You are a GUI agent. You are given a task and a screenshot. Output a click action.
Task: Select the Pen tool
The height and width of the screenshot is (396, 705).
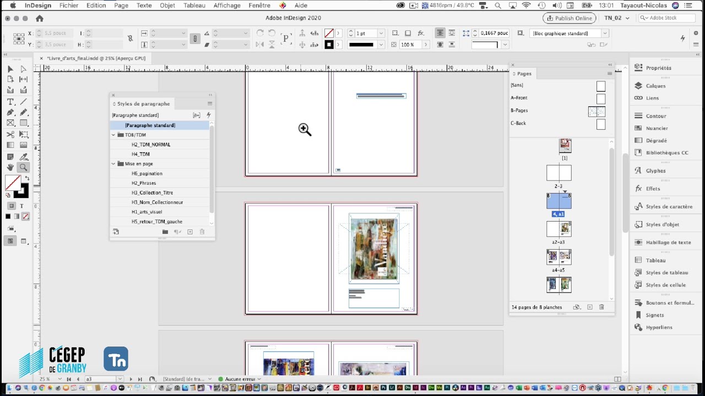[x=10, y=112]
